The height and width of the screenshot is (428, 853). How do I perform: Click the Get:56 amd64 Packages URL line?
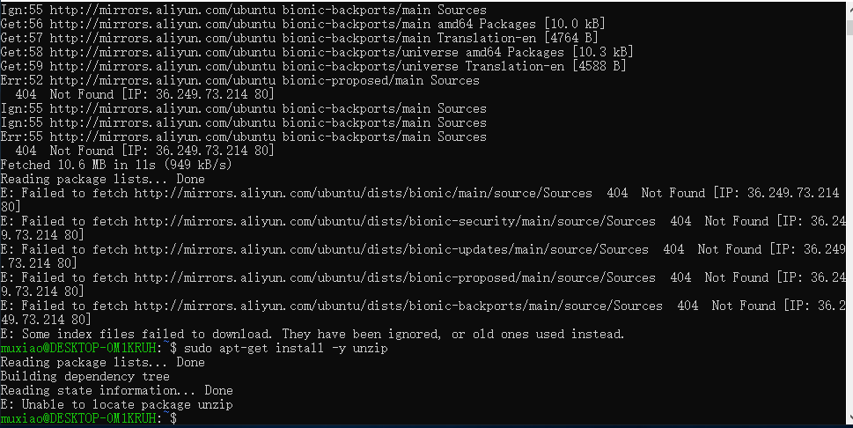click(x=303, y=24)
